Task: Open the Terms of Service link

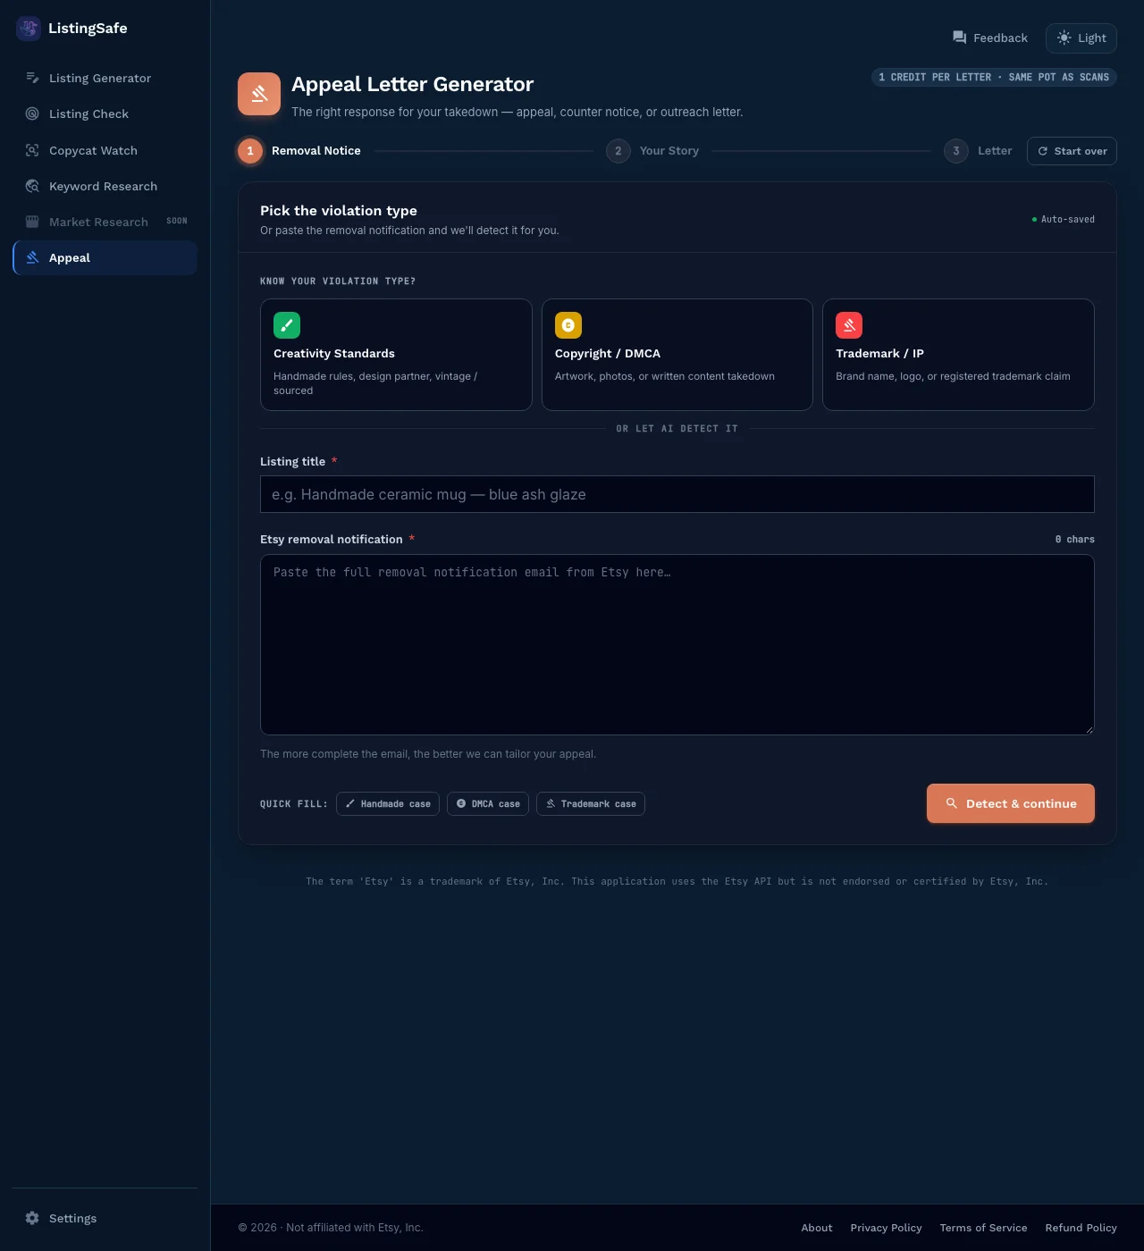Action: click(983, 1228)
